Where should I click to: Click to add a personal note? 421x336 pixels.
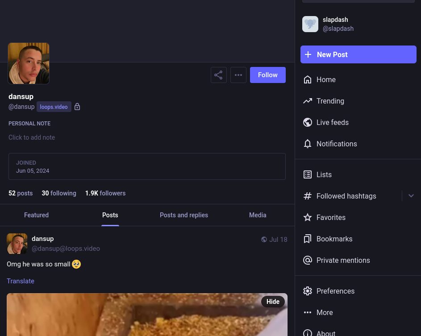click(x=32, y=137)
